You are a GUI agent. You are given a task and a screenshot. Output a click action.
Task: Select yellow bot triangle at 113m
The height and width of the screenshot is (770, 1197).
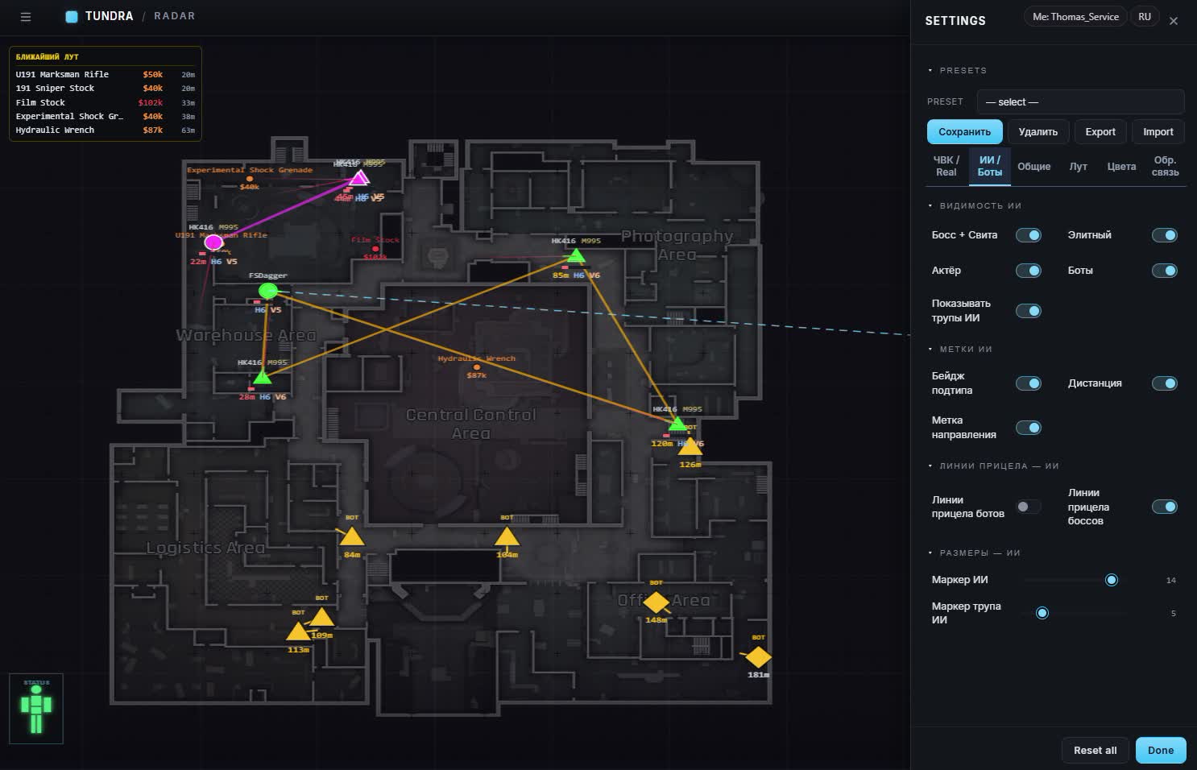[298, 631]
